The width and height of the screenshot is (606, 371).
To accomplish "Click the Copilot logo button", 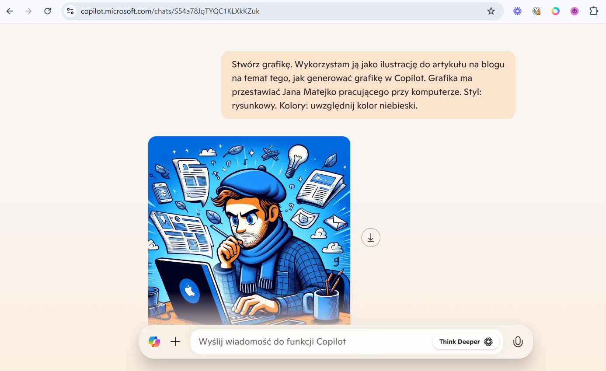I will coord(154,342).
